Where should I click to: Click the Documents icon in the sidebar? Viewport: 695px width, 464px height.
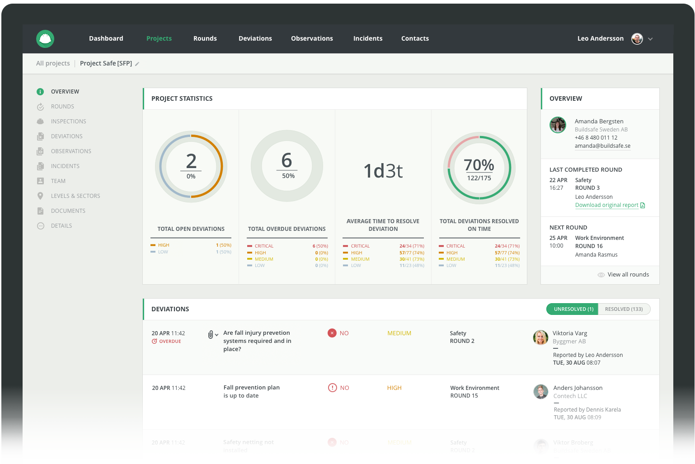pyautogui.click(x=40, y=211)
